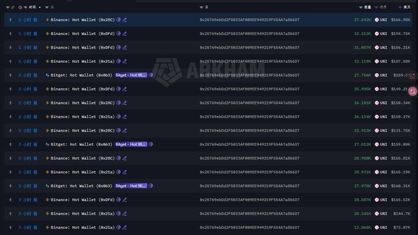The width and height of the screenshot is (418, 235).
Task: Open the recipient (至) column filter funnel
Action: pos(201,7)
